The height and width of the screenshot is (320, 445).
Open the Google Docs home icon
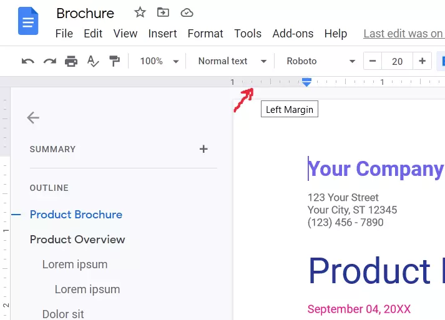pyautogui.click(x=28, y=21)
